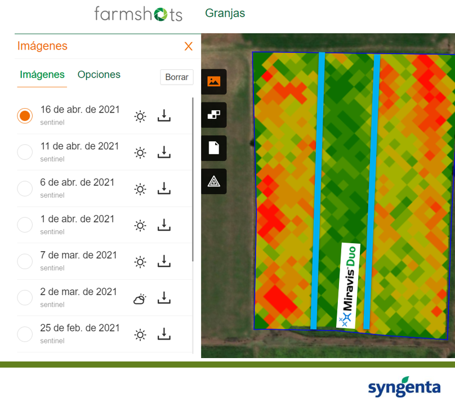Download the 11 de abr. de 2021 image

[164, 152]
